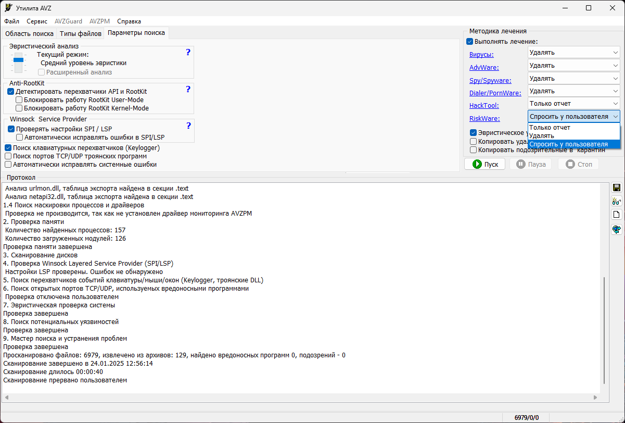Viewport: 625px width, 423px height.
Task: Click the clear protocol blank page icon
Action: [616, 214]
